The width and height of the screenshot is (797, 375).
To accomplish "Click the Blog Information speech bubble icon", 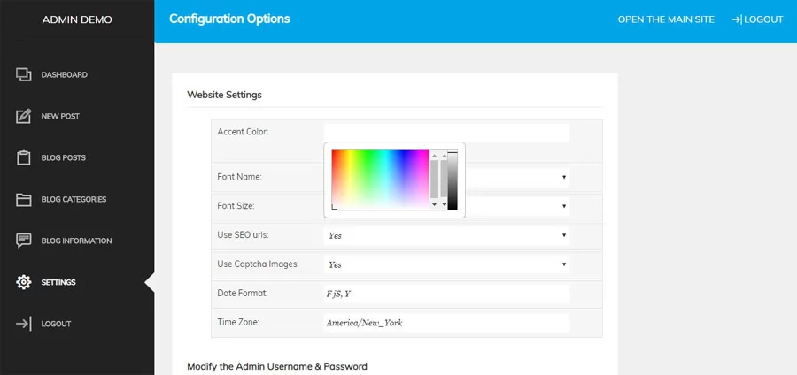I will click(23, 241).
